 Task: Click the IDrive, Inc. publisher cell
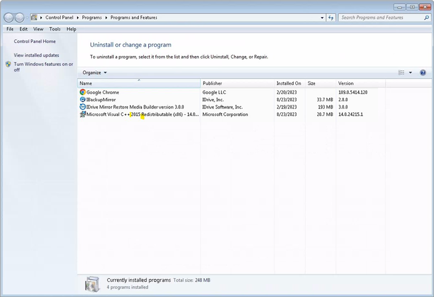[213, 99]
